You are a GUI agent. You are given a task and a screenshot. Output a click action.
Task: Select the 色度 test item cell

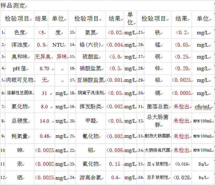[x=20, y=33]
